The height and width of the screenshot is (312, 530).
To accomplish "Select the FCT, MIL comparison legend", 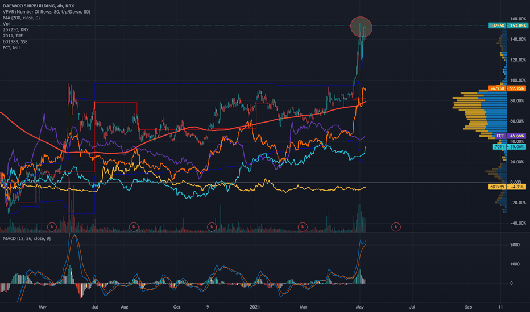I will 12,48.
